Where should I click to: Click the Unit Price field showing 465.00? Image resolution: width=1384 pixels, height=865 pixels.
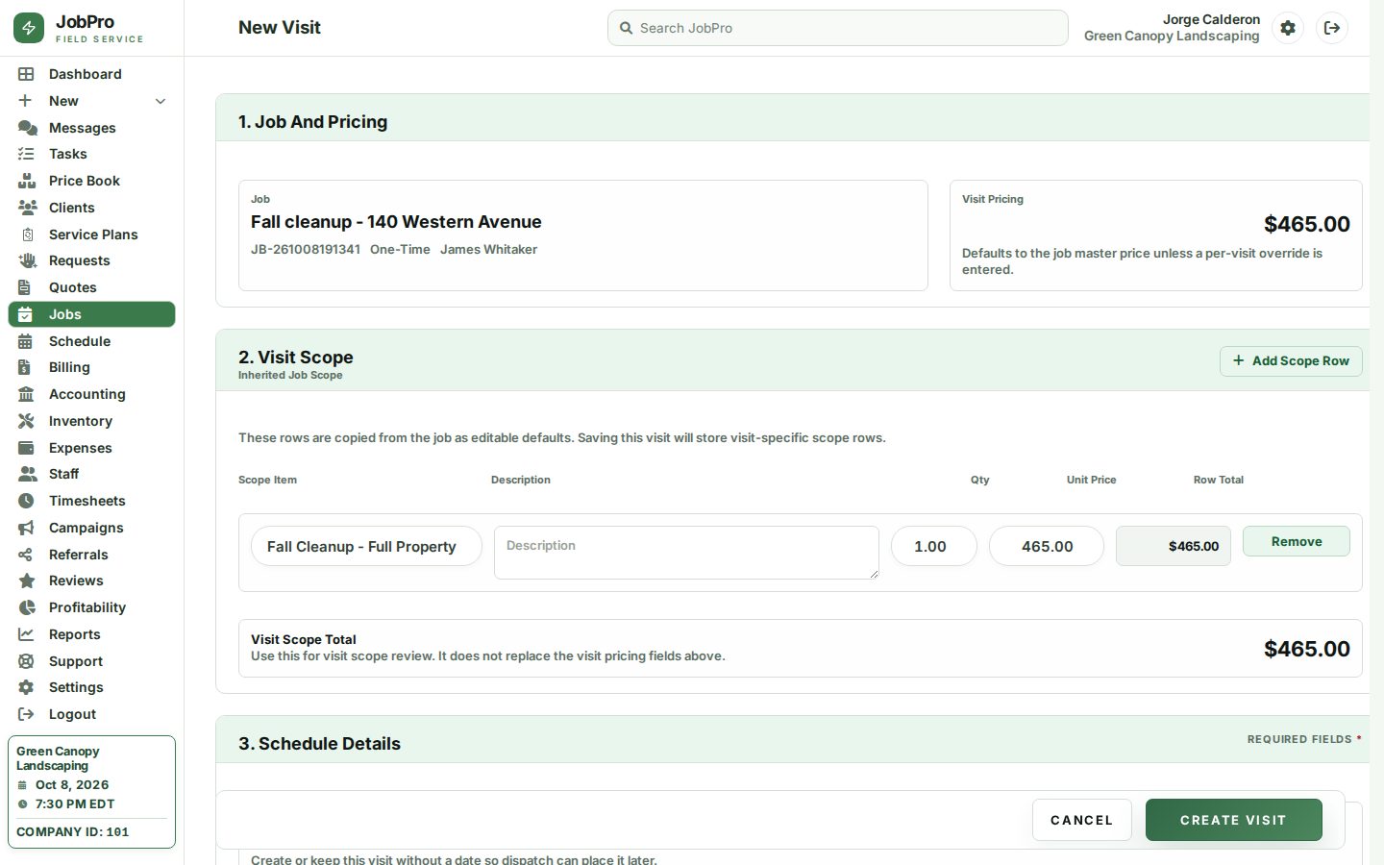point(1047,546)
